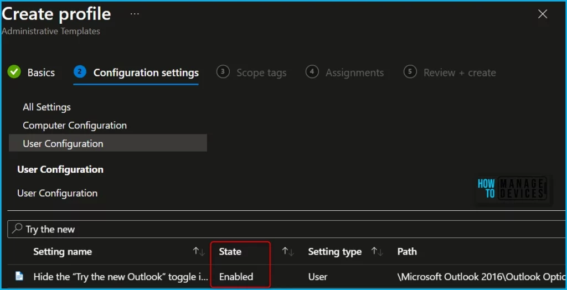Viewport: 567px width, 290px height.
Task: Select the Configuration settings step
Action: click(136, 72)
